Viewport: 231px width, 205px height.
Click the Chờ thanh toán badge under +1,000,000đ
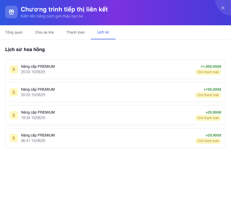click(208, 72)
